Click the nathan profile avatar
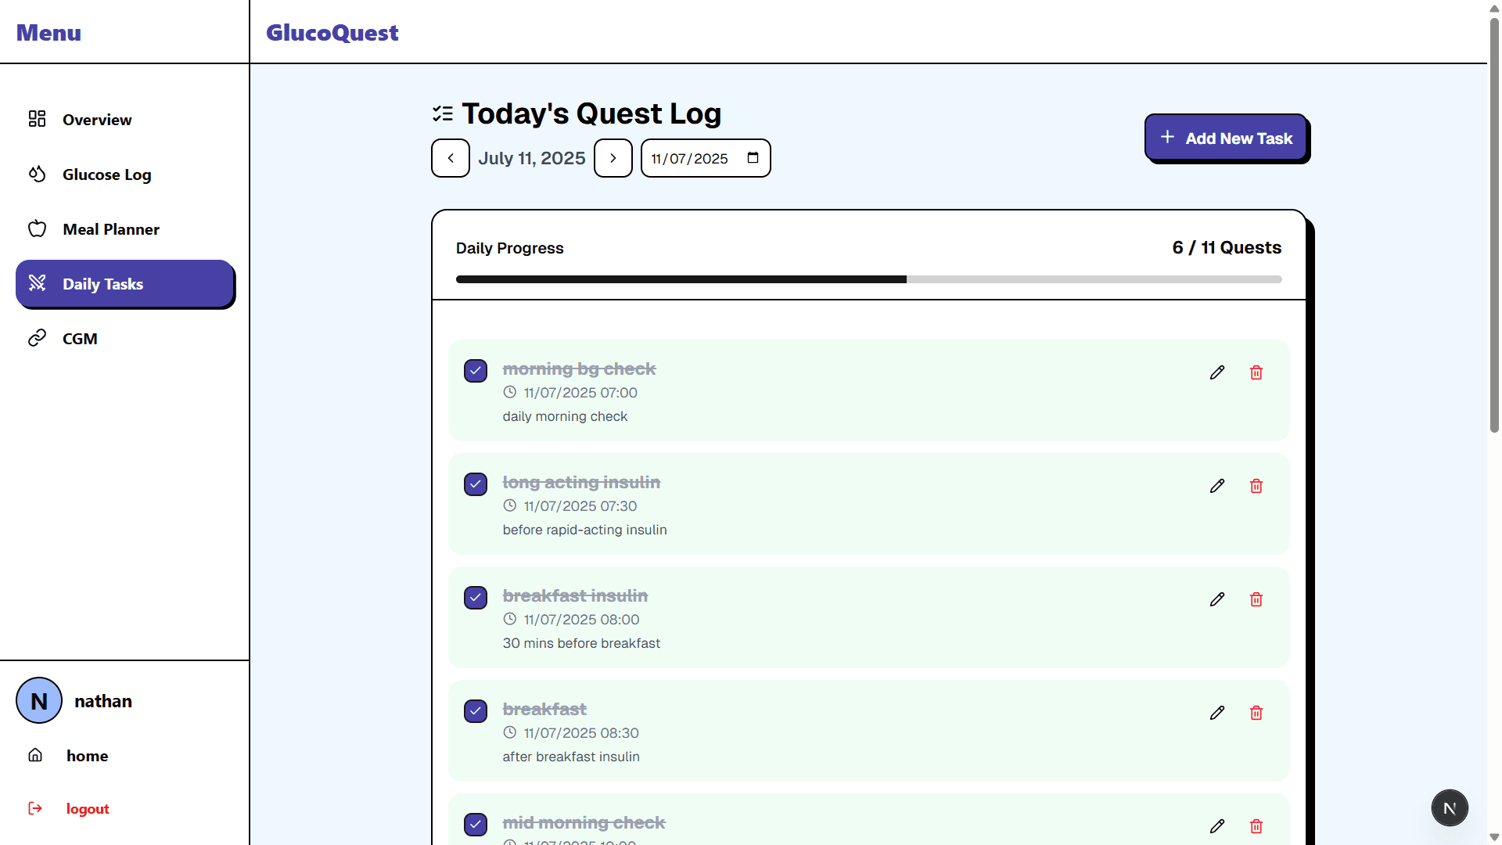 [x=38, y=700]
